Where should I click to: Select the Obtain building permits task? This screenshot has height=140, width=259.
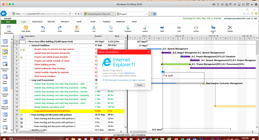[x=45, y=65]
